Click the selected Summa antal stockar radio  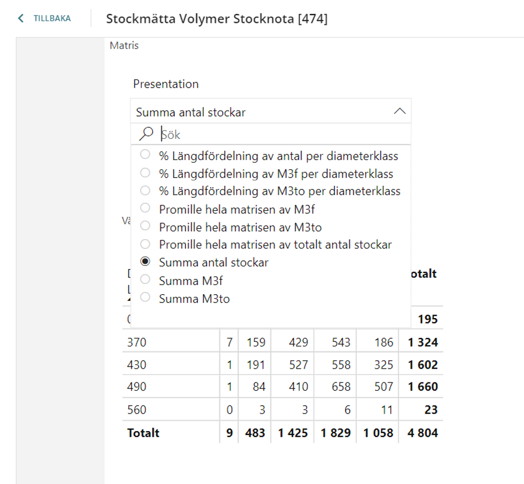(145, 261)
